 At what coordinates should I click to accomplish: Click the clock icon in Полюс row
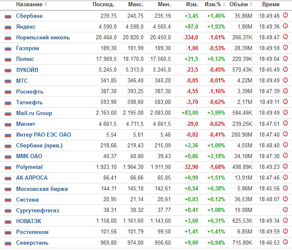click(285, 58)
